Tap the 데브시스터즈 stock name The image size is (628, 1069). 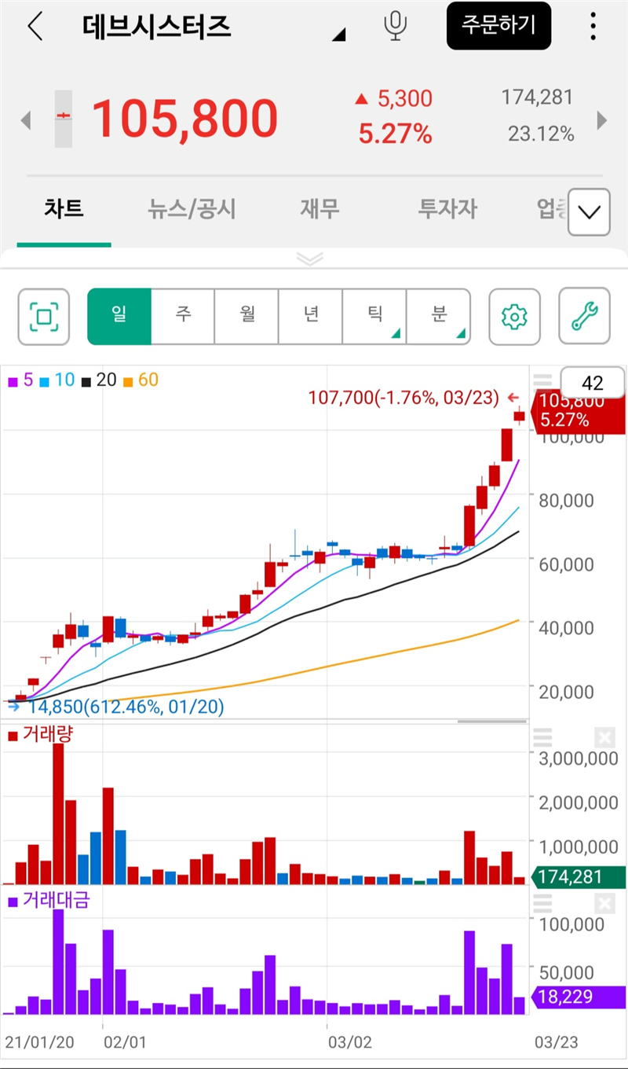coord(157,26)
